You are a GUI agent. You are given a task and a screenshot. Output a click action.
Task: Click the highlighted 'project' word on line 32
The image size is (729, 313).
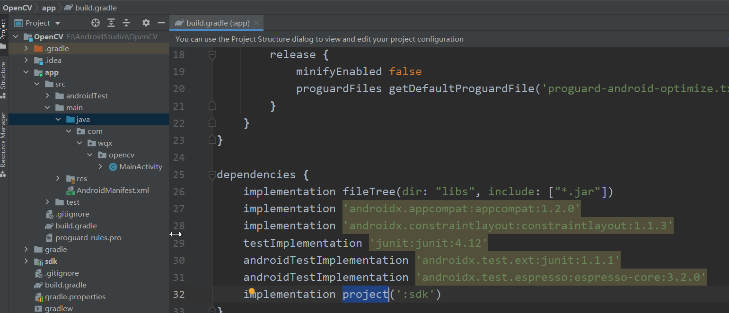point(365,294)
